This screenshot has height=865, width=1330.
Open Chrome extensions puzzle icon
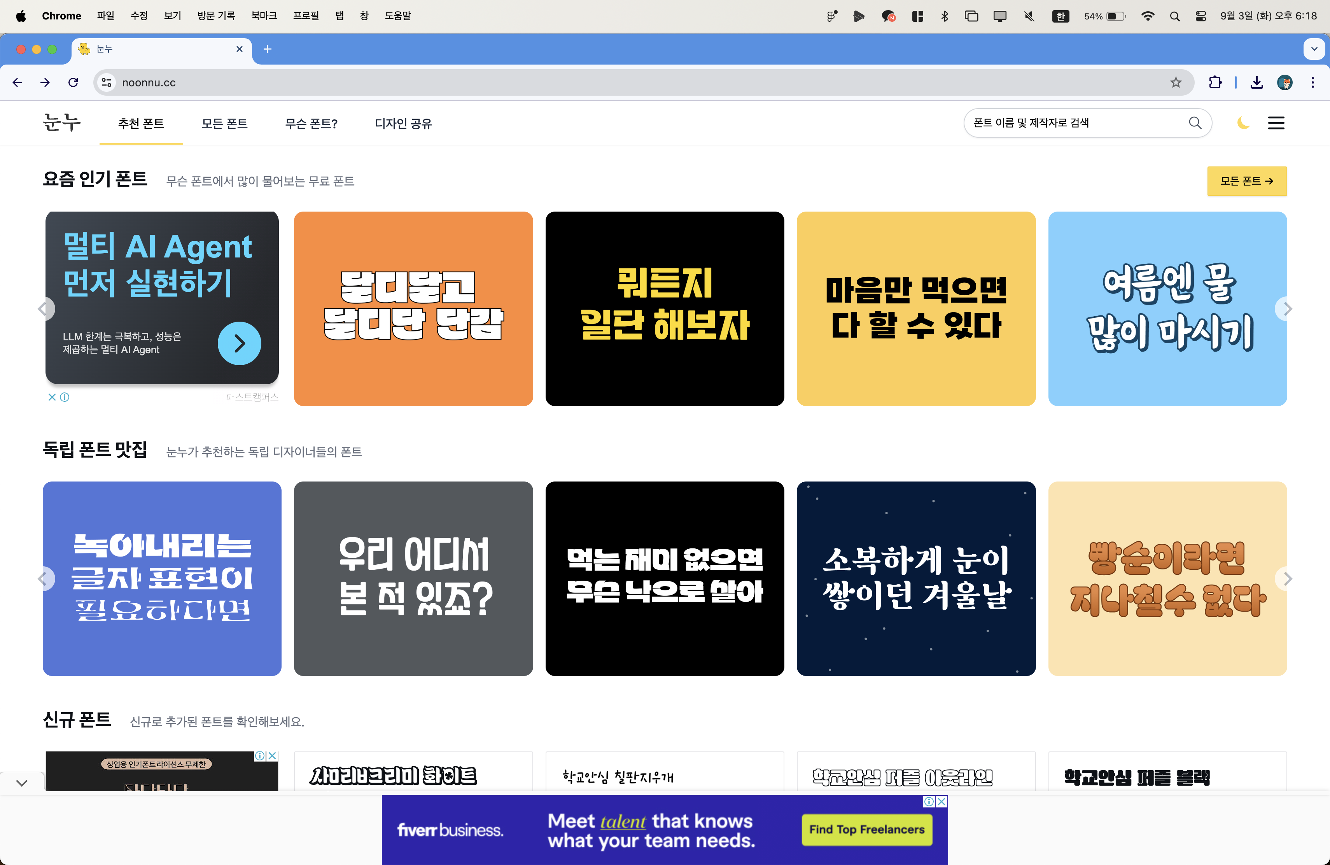(x=1214, y=83)
